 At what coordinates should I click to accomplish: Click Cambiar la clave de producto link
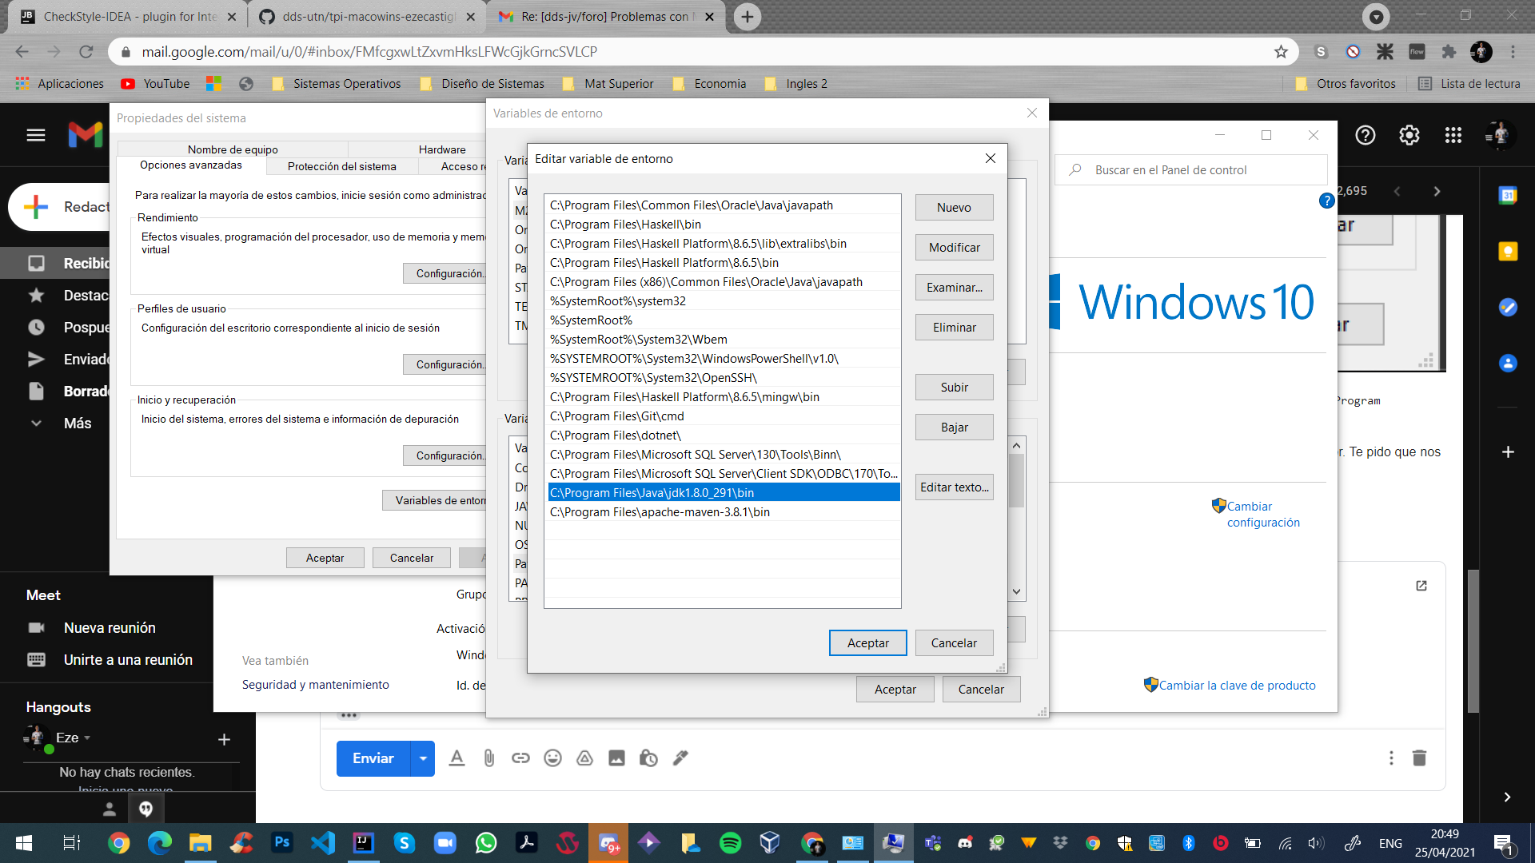click(1237, 686)
